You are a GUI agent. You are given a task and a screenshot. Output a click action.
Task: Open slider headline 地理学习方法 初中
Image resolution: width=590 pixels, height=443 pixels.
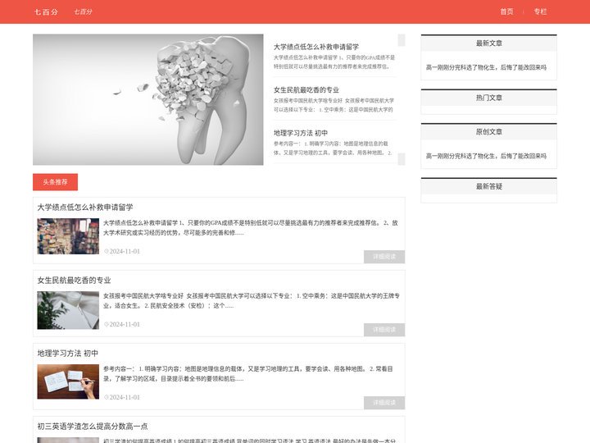coord(301,133)
